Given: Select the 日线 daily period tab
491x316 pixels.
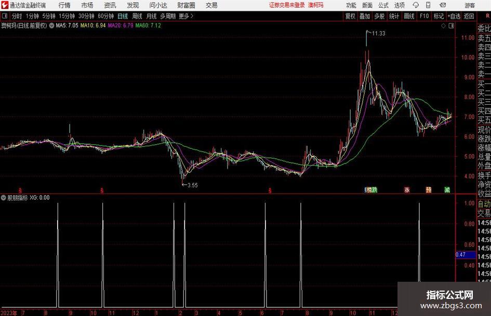Looking at the screenshot, I should click(x=123, y=16).
